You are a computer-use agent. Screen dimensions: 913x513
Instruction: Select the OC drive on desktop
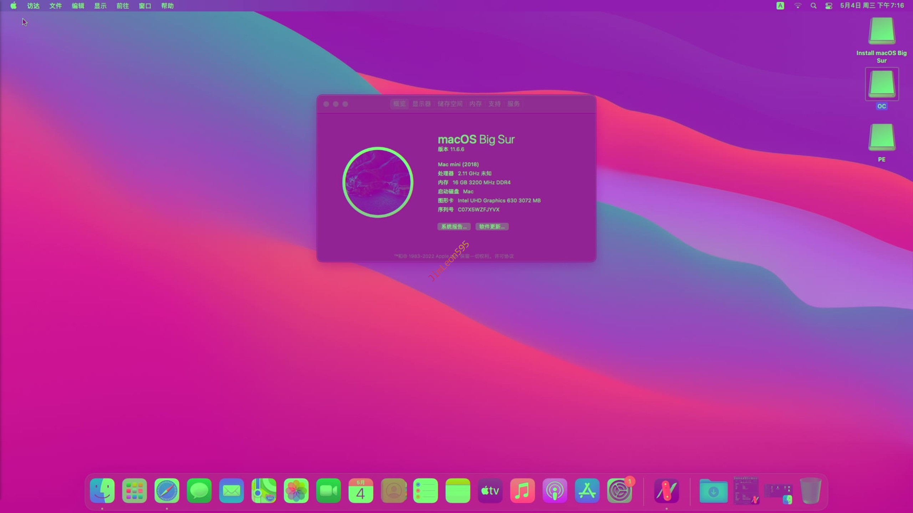click(x=882, y=85)
